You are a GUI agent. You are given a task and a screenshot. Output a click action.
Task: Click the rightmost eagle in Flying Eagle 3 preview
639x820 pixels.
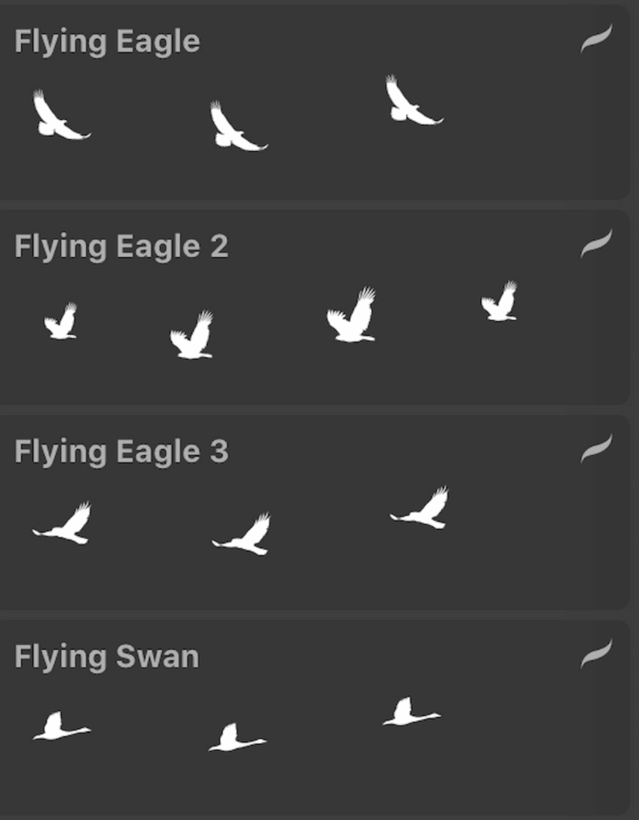(423, 509)
